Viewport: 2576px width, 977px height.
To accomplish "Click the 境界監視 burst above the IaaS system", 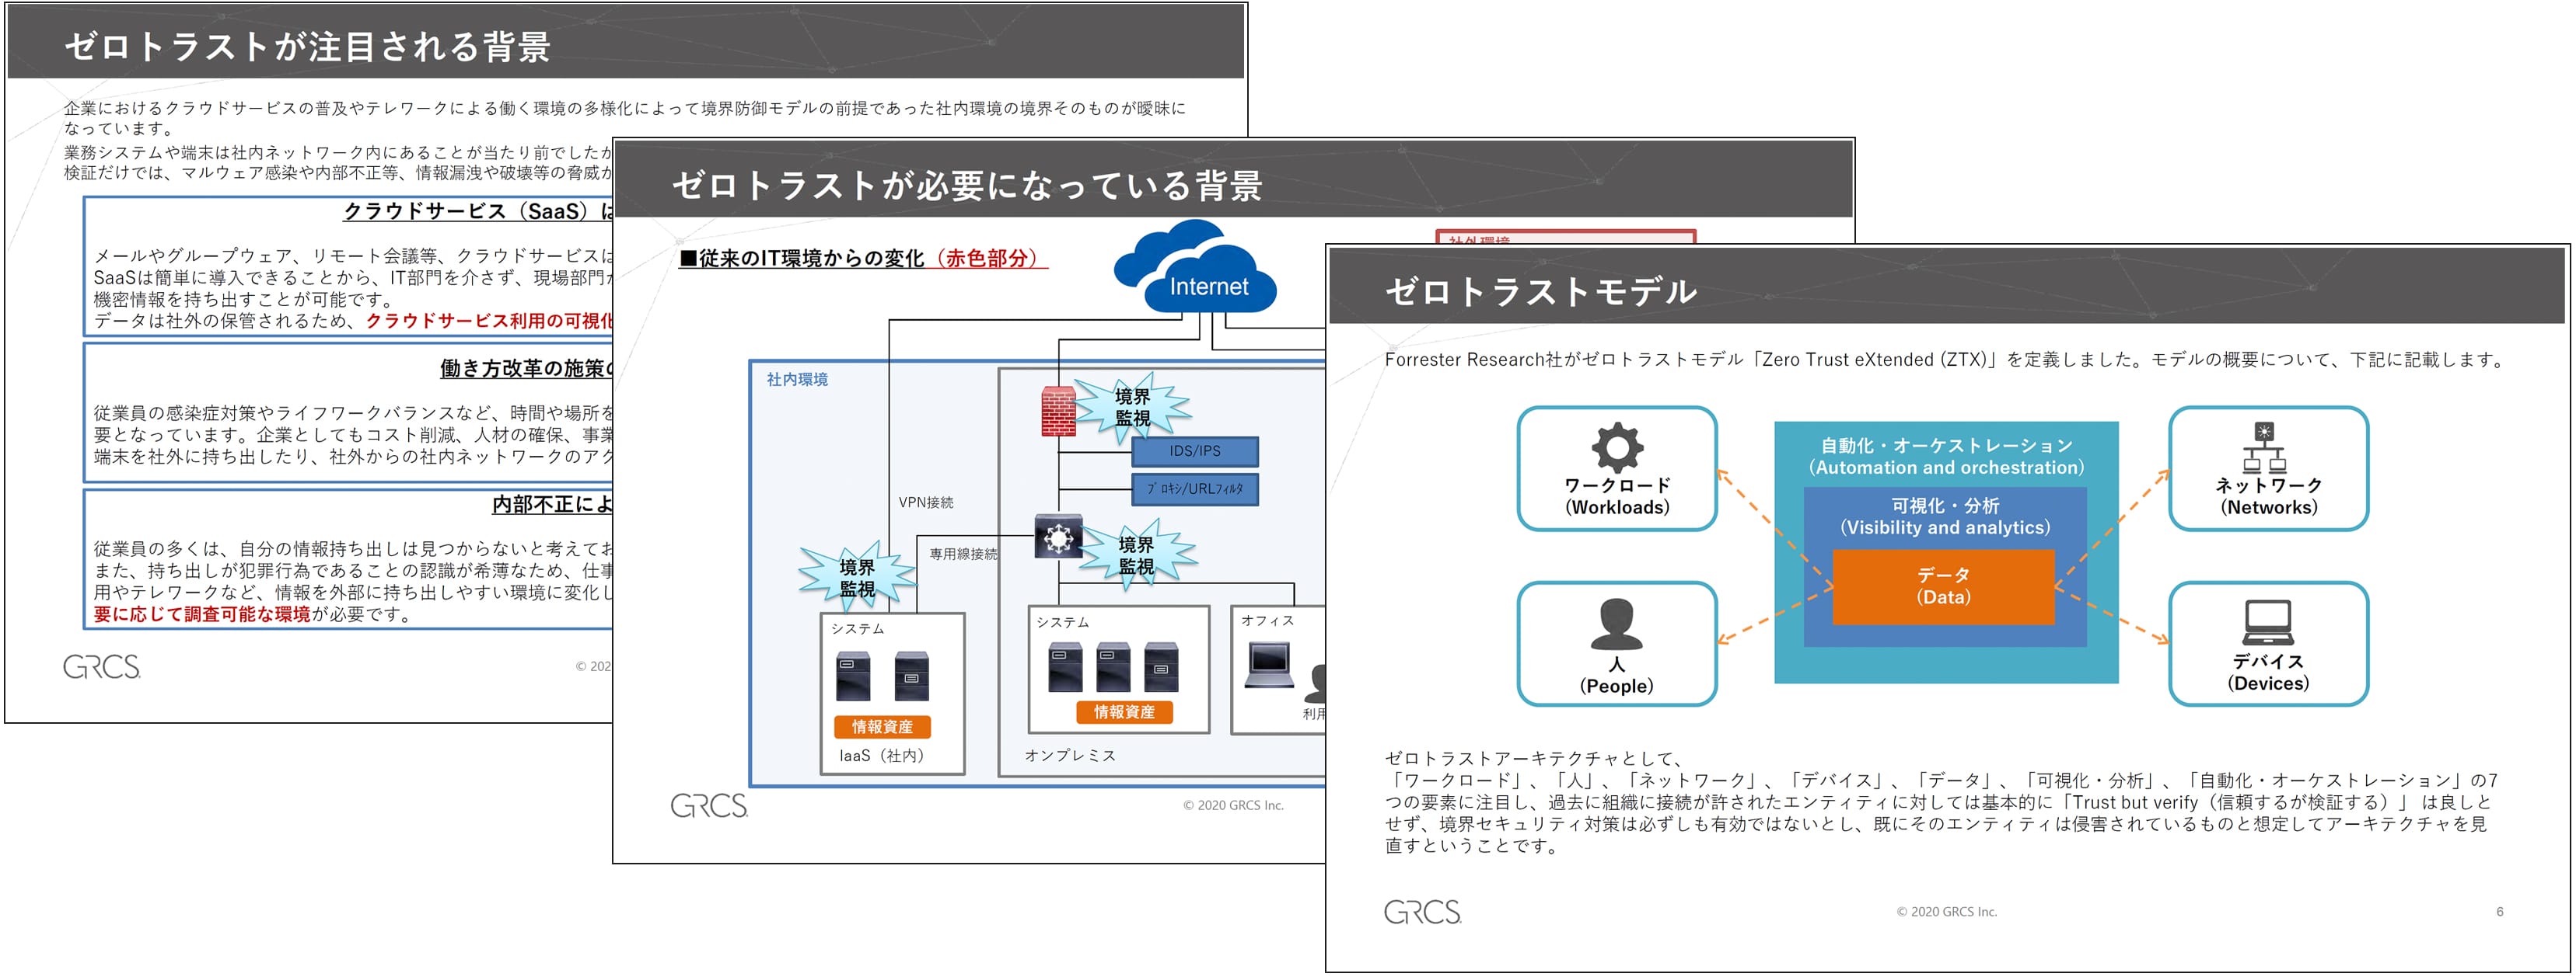I will coord(857,577).
